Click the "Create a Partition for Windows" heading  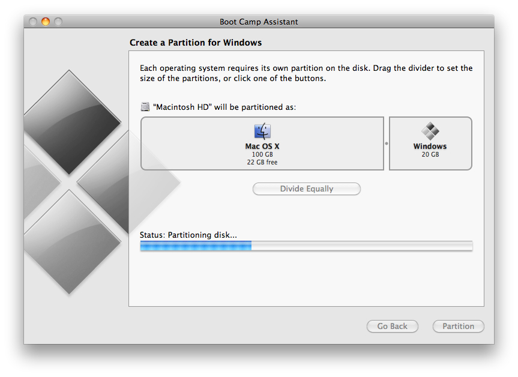point(196,43)
